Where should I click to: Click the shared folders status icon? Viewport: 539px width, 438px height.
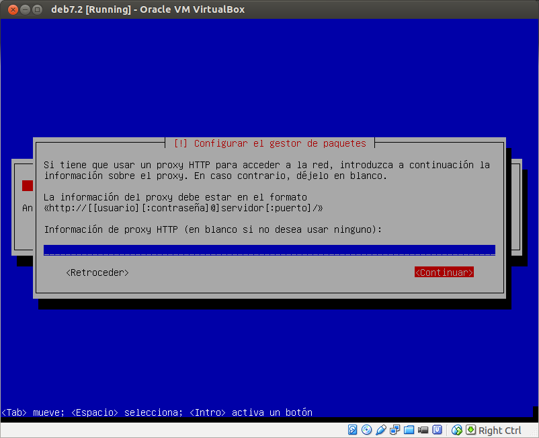pos(409,429)
